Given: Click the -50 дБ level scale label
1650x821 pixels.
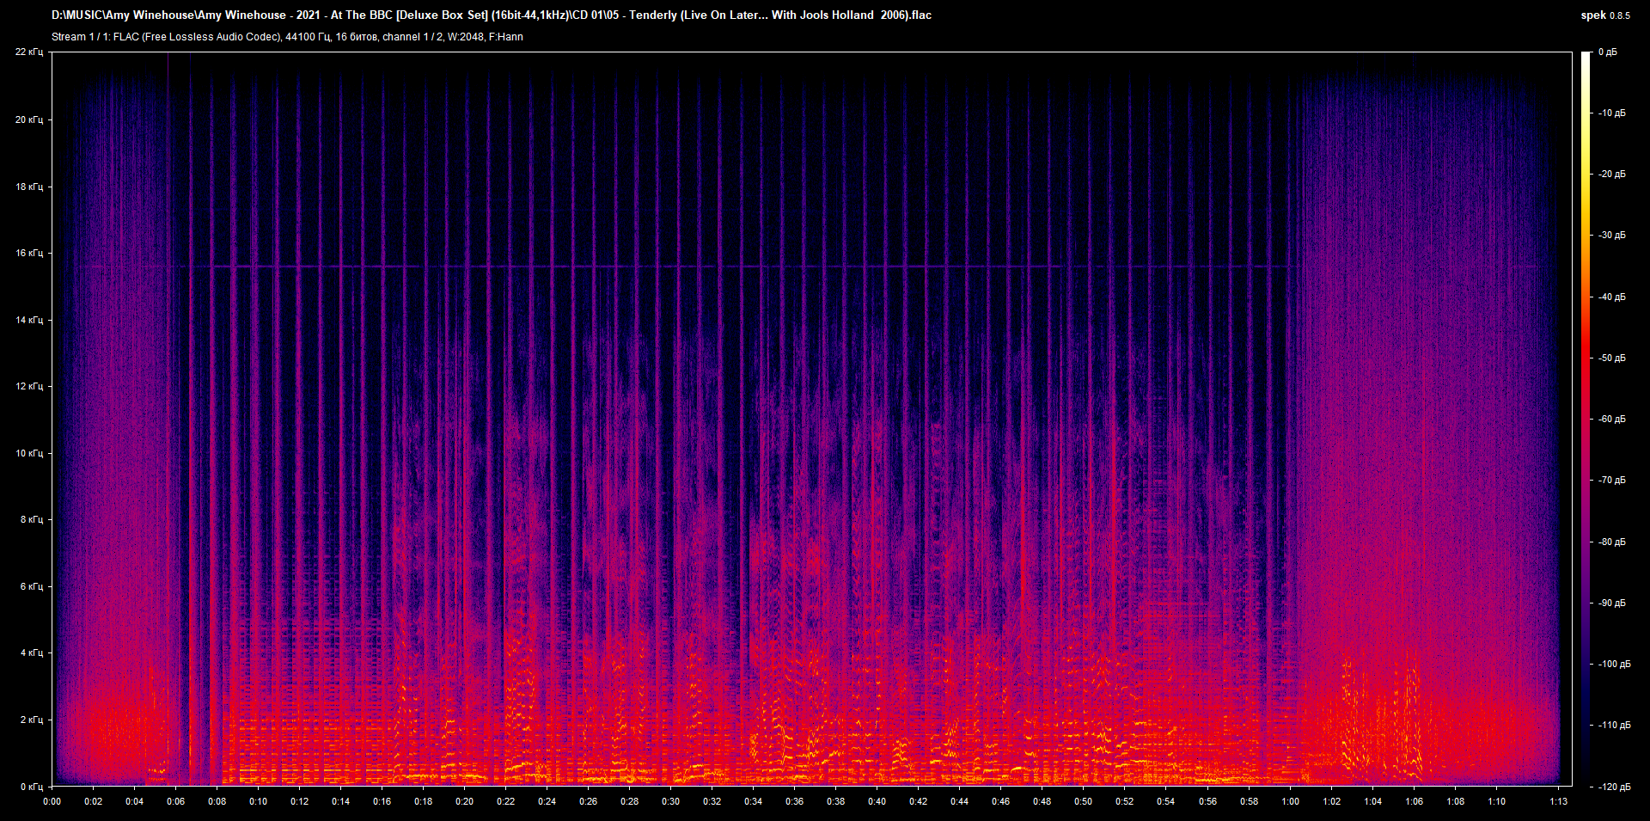Looking at the screenshot, I should click(1611, 358).
